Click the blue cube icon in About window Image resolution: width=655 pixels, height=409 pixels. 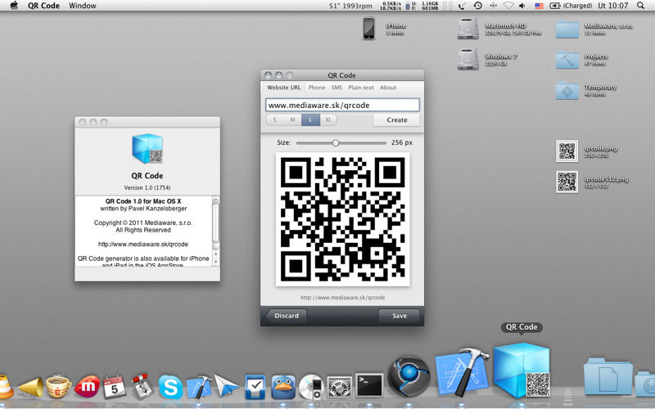(147, 149)
